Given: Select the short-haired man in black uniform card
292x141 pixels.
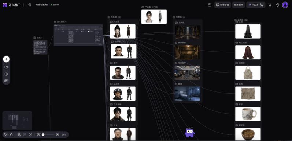Looking at the screenshot, I should coord(124,51).
